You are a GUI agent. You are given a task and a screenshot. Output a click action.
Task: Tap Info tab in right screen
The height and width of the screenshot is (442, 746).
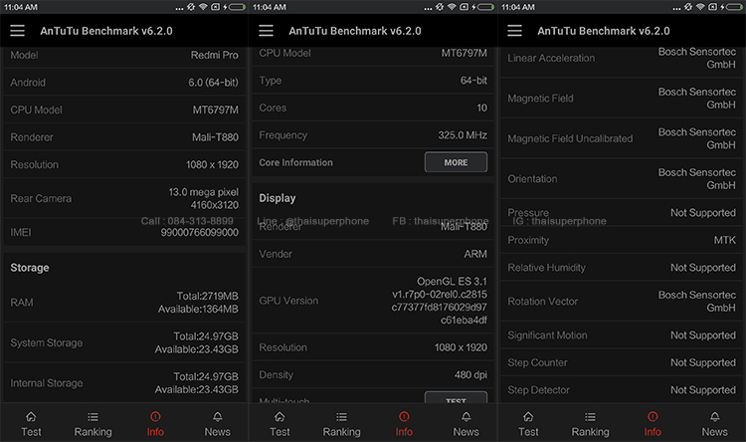pos(653,424)
